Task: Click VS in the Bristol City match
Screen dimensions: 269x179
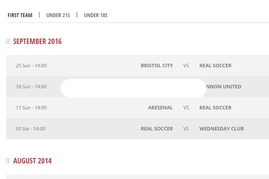Action: (186, 66)
